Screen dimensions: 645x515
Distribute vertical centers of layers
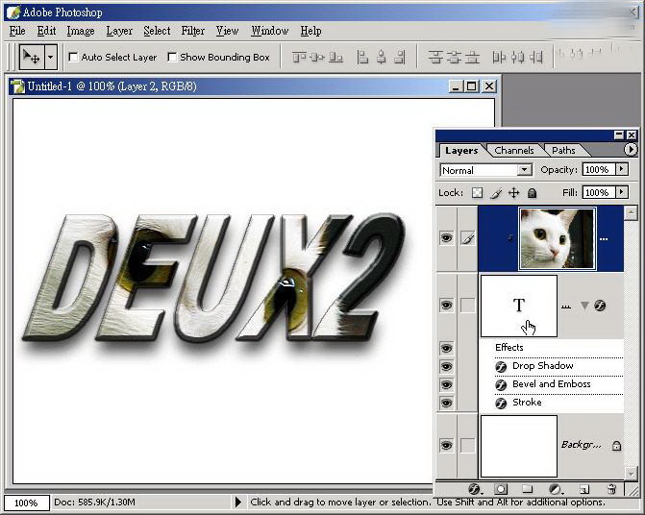click(454, 57)
